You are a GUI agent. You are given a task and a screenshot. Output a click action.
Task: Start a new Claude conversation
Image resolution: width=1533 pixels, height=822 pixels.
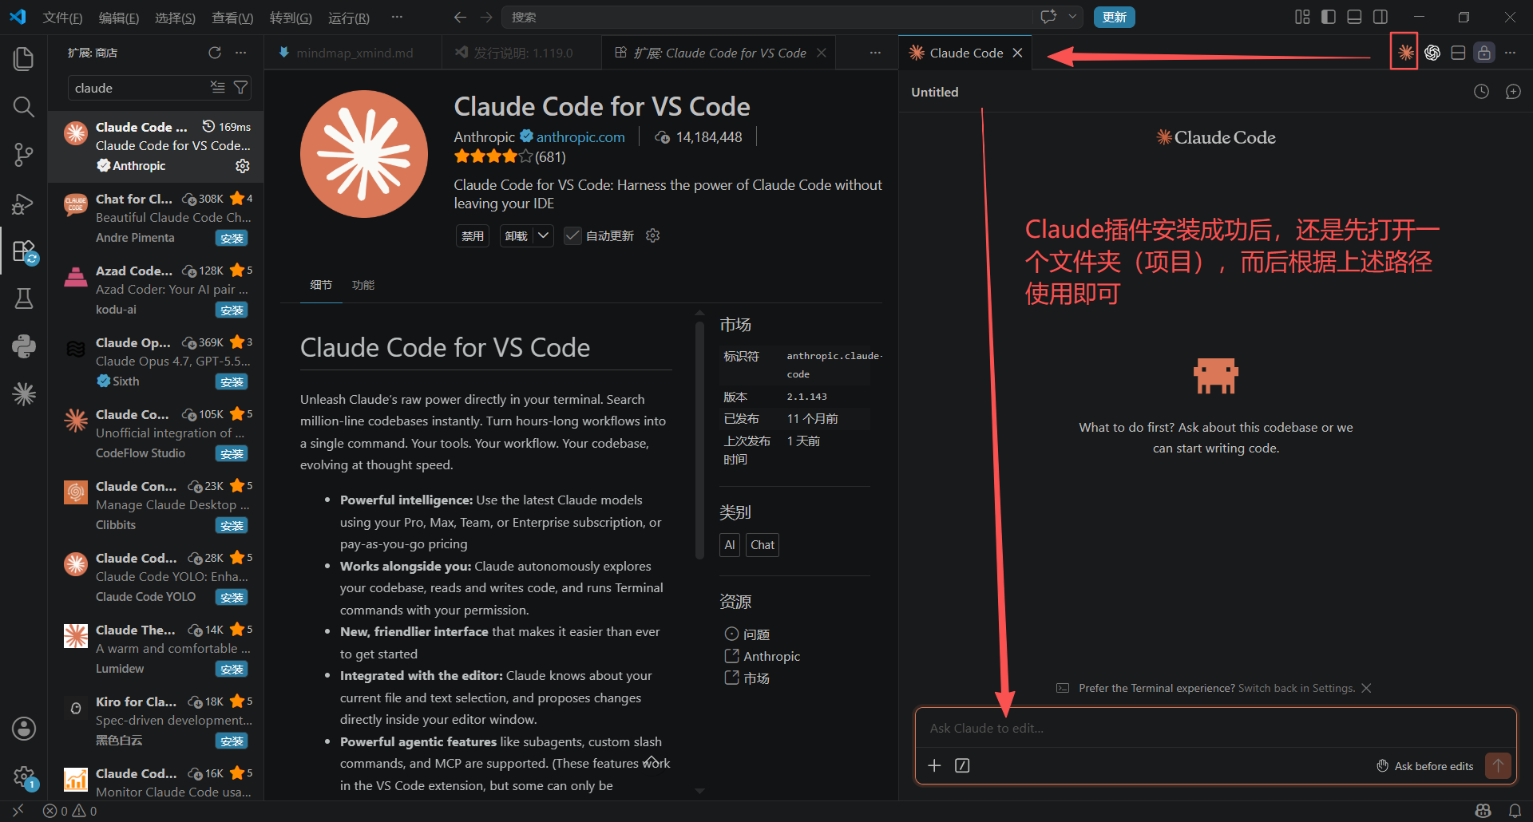[1513, 92]
